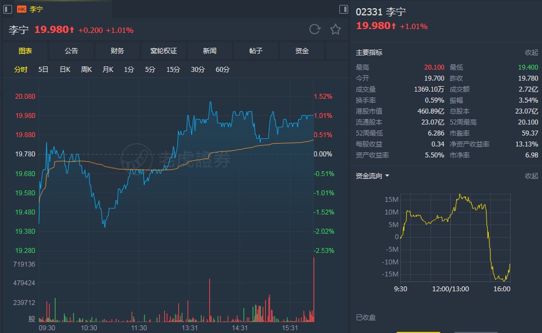The width and height of the screenshot is (542, 333).
Task: Open the 公告 tab
Action: point(71,51)
